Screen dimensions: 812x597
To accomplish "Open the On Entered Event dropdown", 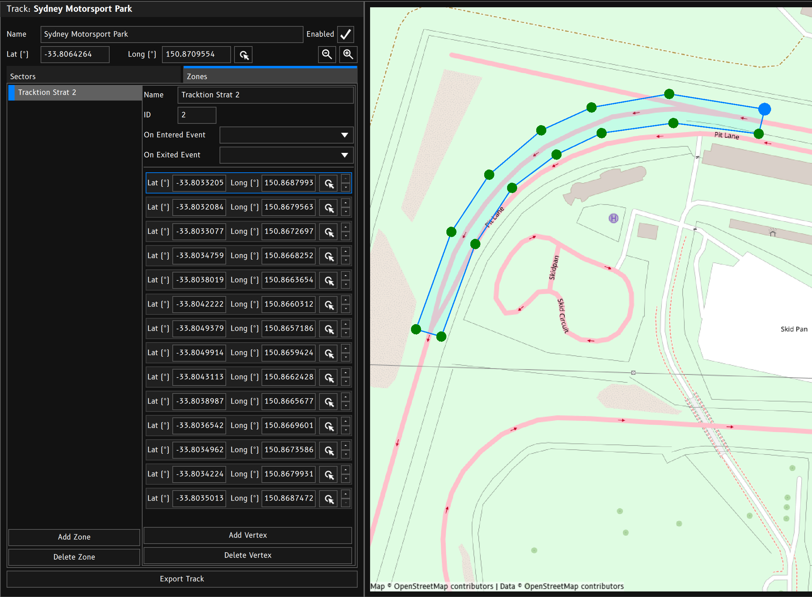I will coord(286,135).
